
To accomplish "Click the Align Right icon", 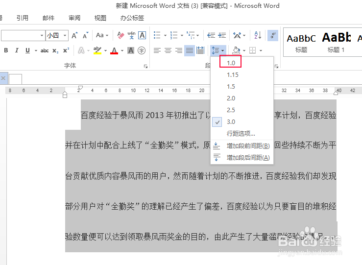I will (179, 50).
